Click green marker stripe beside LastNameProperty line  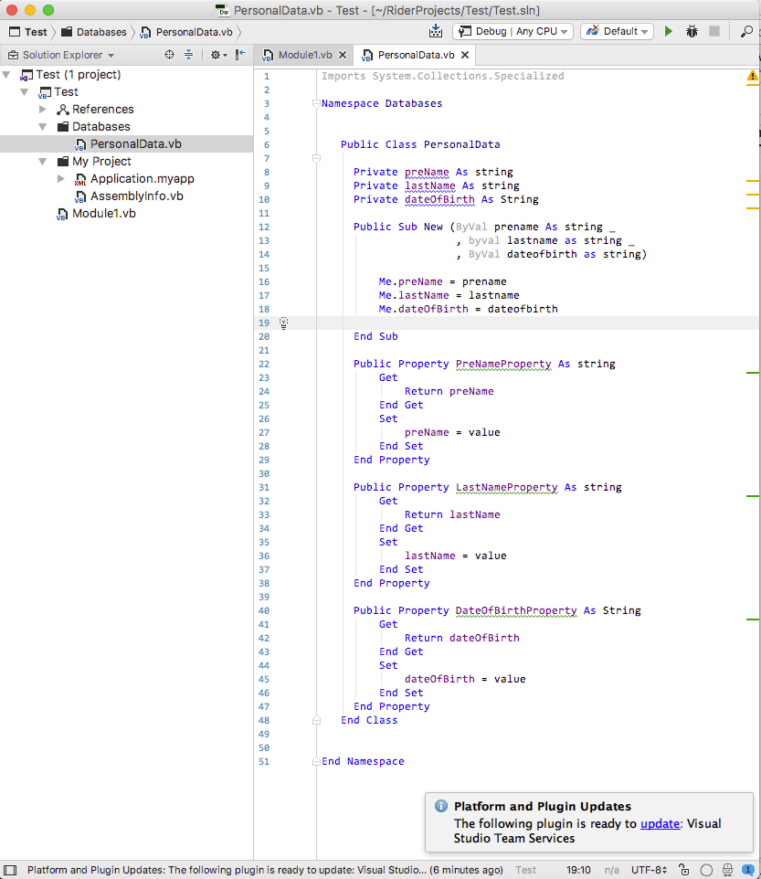[753, 495]
